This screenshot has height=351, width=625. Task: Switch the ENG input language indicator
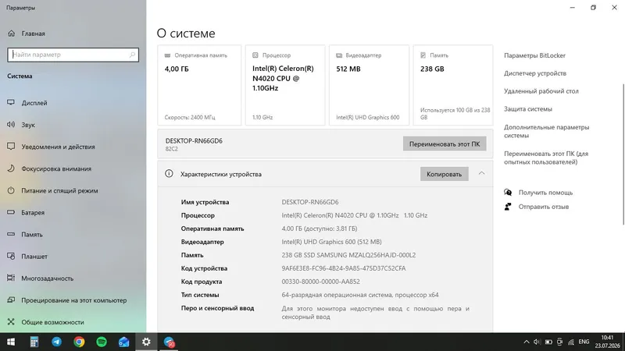click(x=584, y=342)
